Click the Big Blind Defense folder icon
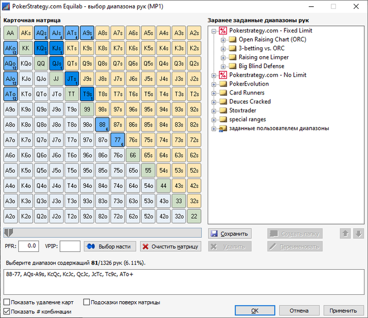The width and height of the screenshot is (368, 318). click(232, 66)
